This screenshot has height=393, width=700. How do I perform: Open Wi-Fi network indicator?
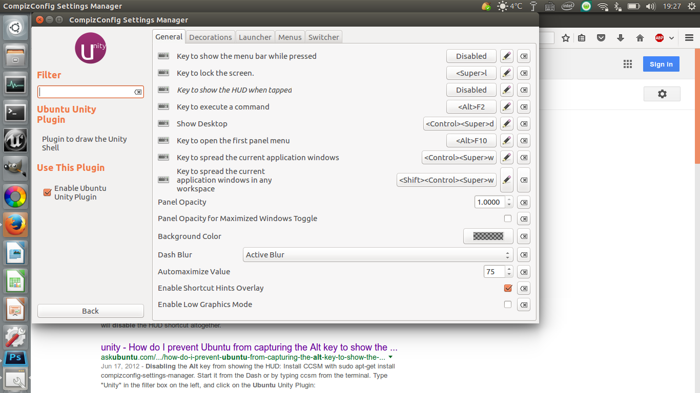[603, 6]
